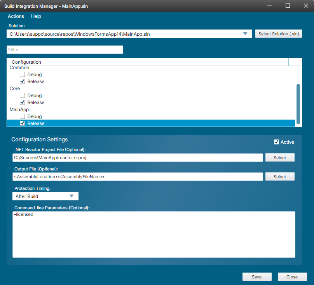This screenshot has height=285, width=314.
Task: Click the Output File path field
Action: click(x=138, y=177)
